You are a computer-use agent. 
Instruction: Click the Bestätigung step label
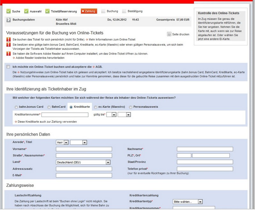pos(135,11)
